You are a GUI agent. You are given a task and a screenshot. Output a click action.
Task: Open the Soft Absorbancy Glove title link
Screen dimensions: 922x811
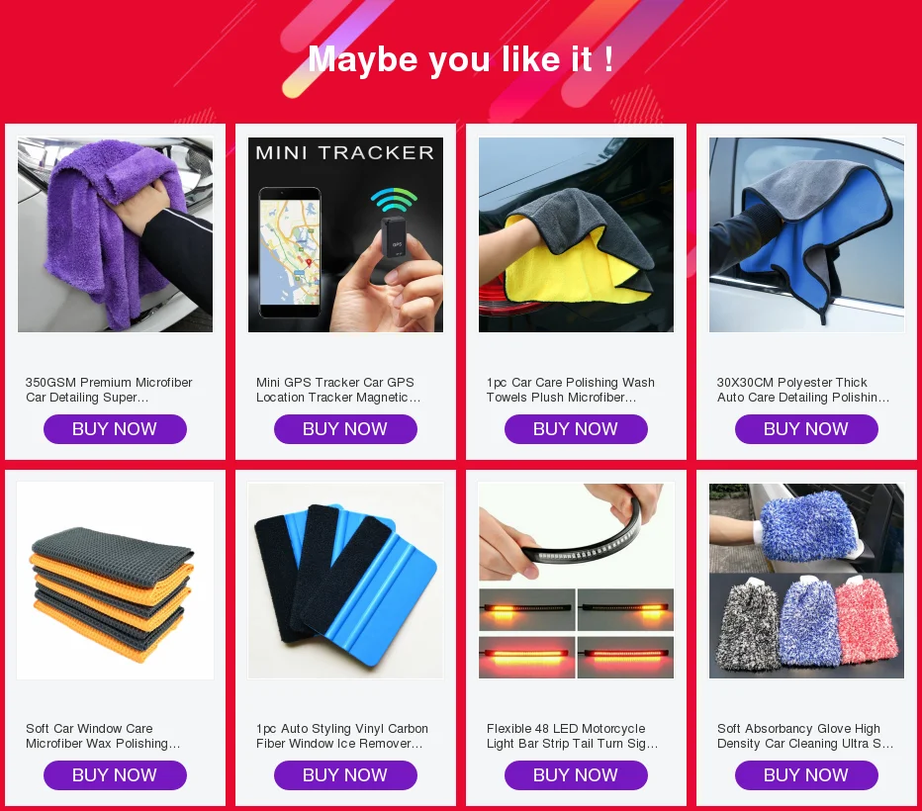pos(805,736)
